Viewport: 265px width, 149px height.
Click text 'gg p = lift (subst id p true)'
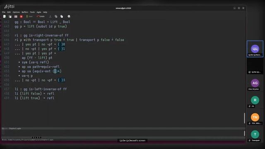coord(41,26)
